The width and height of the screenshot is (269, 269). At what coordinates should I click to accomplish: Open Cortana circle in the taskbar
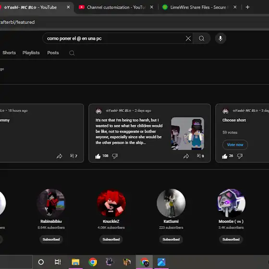coord(41,262)
